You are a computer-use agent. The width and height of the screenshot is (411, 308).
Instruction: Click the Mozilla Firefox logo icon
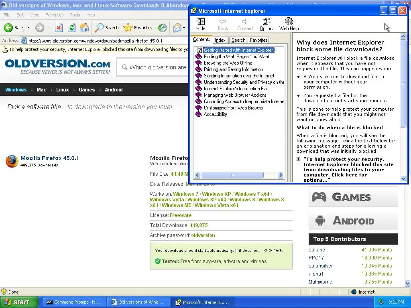(12, 161)
